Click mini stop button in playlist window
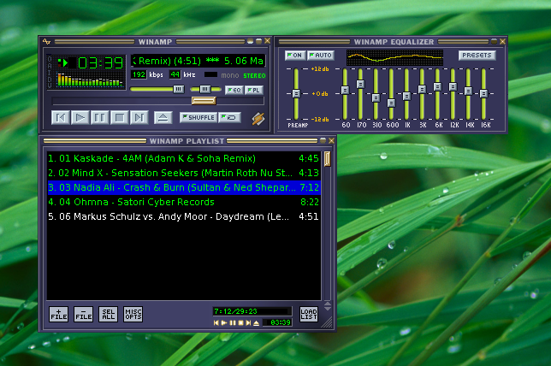This screenshot has height=366, width=551. tap(240, 322)
